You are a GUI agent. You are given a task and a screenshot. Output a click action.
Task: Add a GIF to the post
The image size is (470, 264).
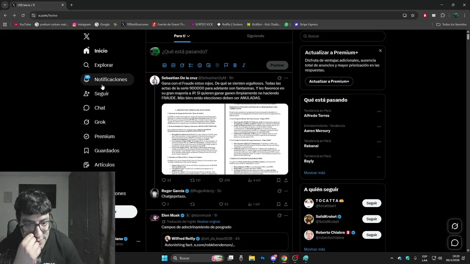[x=173, y=65]
